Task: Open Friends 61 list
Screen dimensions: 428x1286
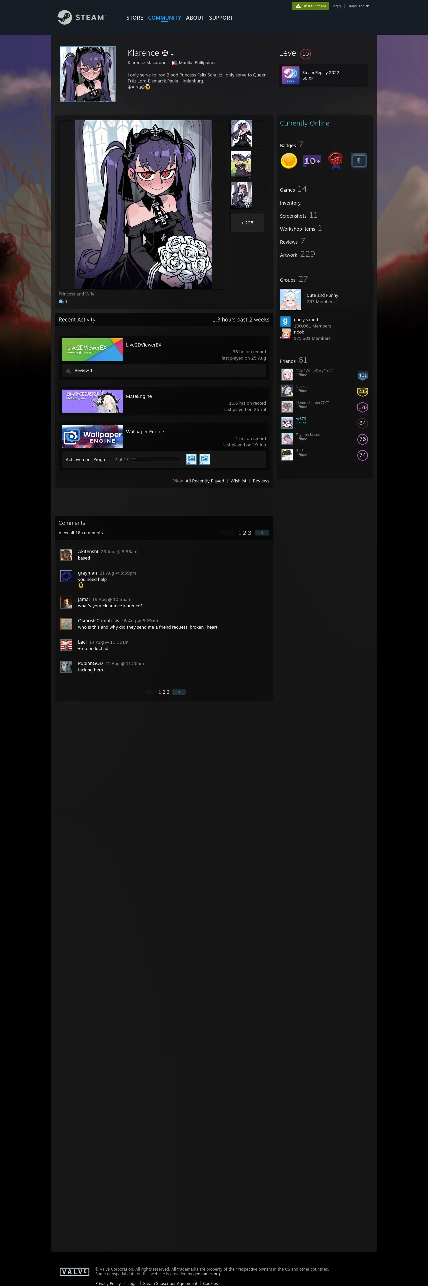Action: (293, 361)
